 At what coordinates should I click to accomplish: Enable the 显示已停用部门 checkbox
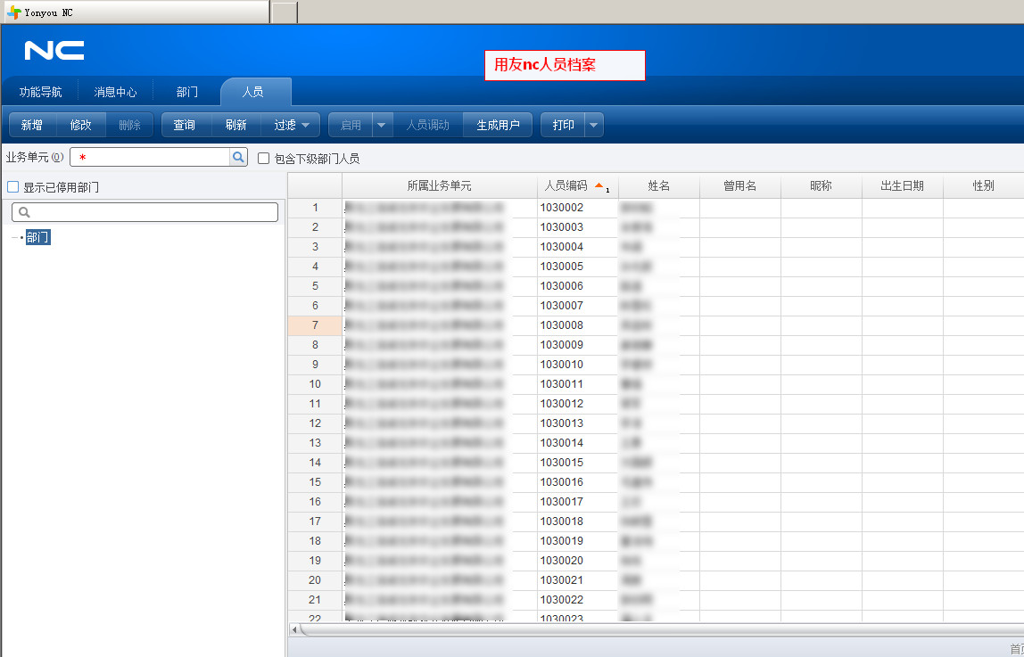(12, 187)
